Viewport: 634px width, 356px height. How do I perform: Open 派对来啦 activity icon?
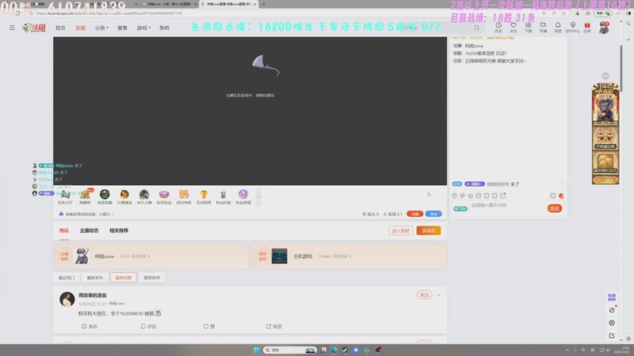(x=184, y=197)
